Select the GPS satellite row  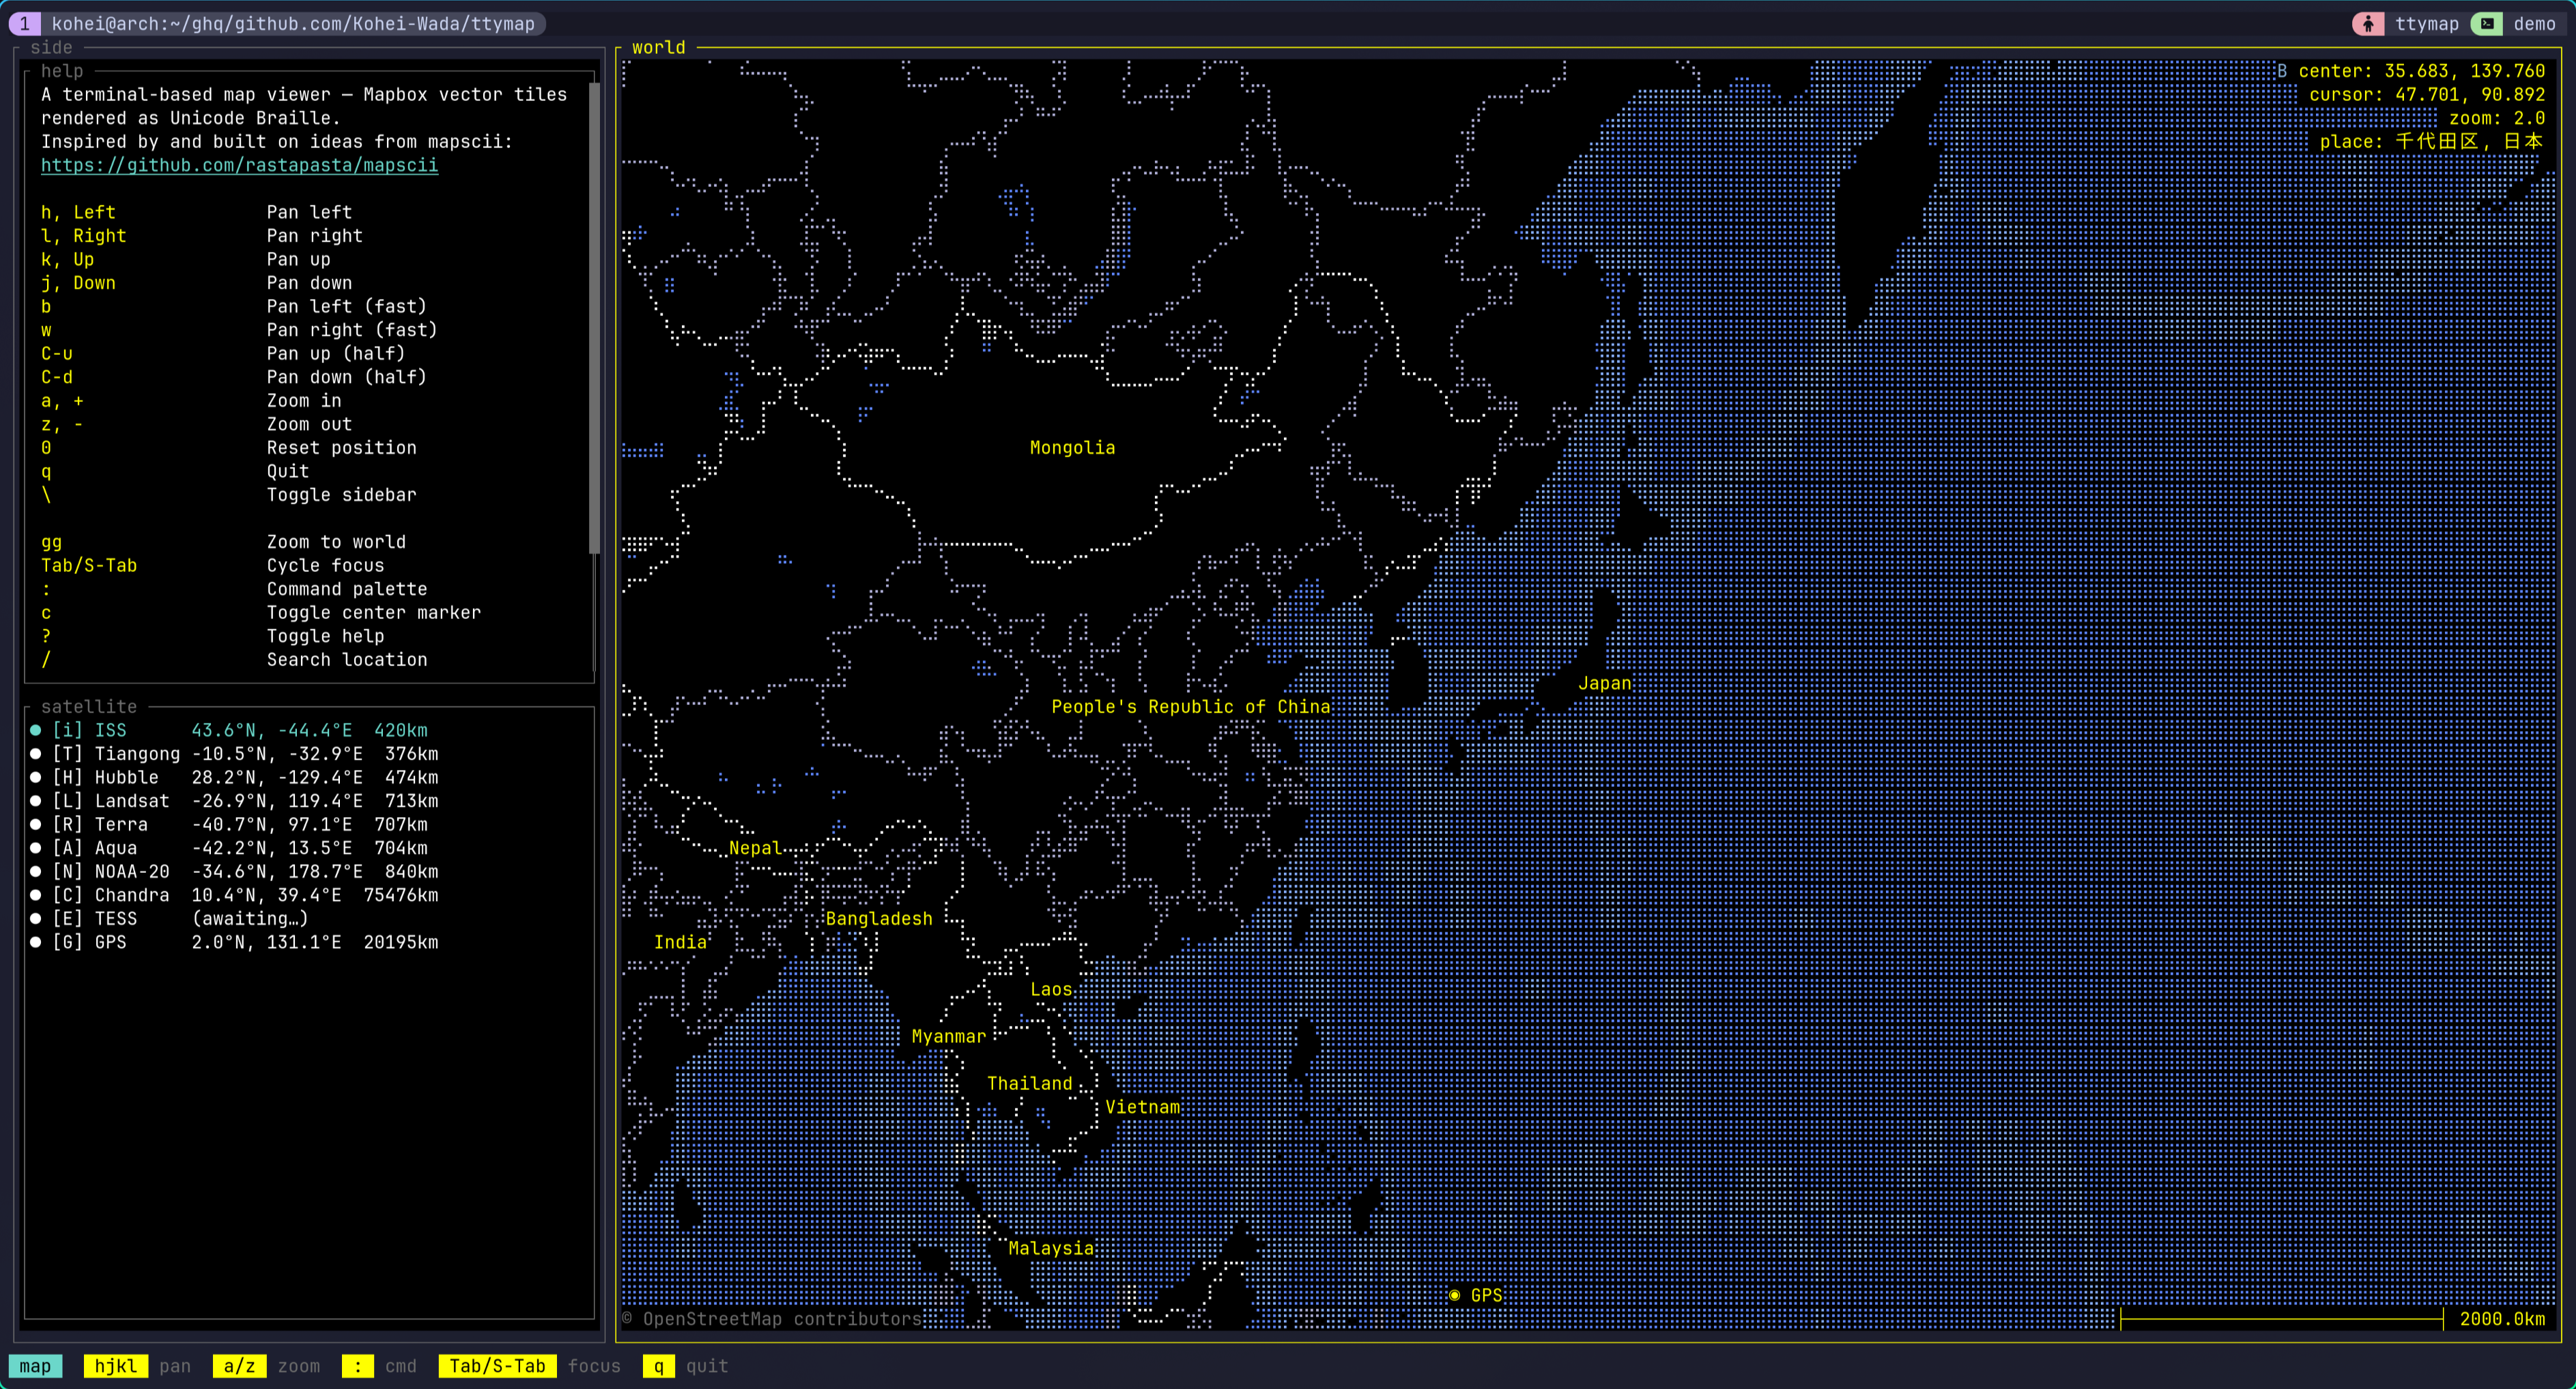pyautogui.click(x=234, y=942)
